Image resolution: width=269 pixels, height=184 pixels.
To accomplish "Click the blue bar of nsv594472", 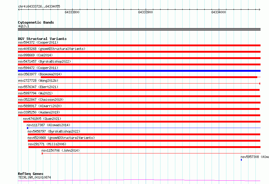I will click(x=139, y=71).
